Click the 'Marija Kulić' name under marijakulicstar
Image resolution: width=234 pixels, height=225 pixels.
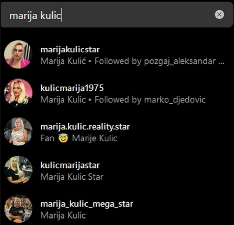point(63,61)
